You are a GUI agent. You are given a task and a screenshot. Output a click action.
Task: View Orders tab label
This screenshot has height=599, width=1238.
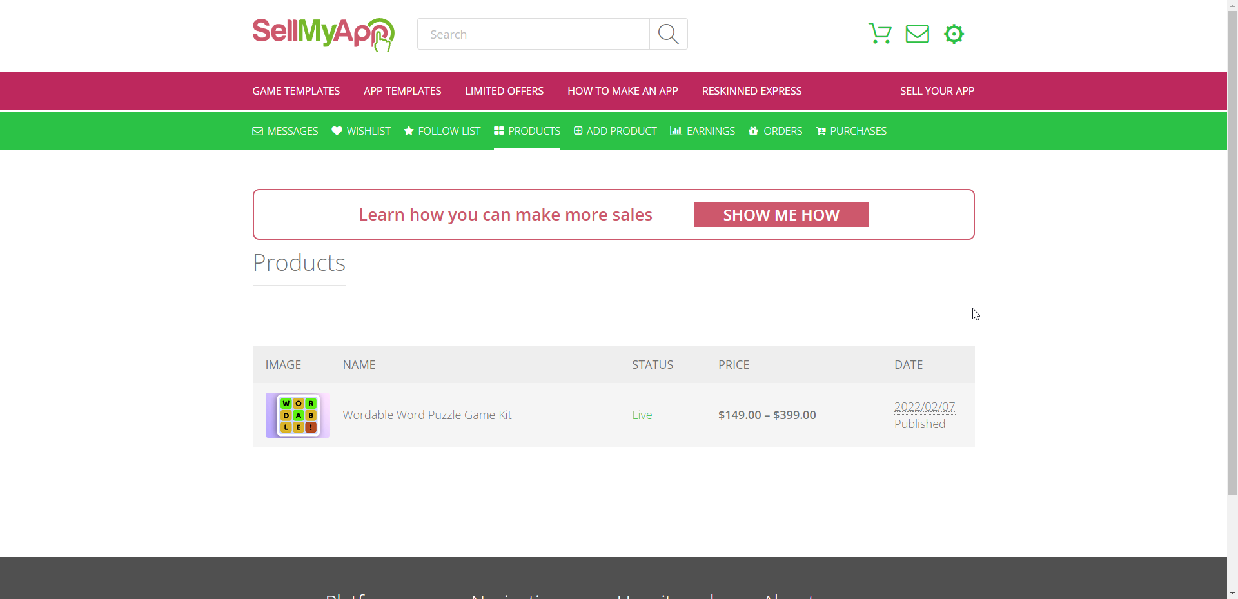[783, 131]
